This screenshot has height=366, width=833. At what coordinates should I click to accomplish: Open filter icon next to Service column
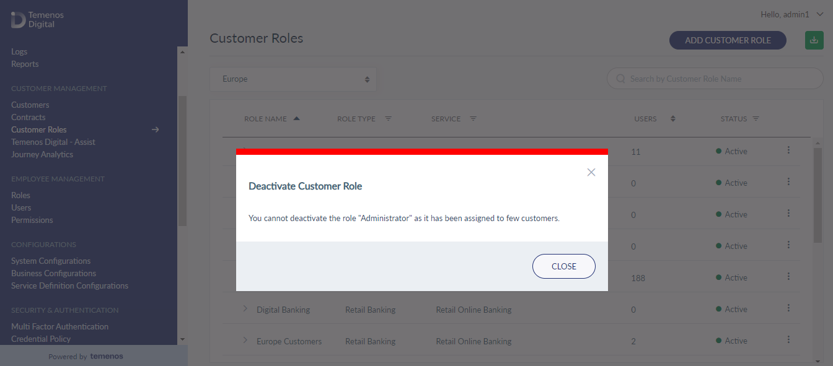pos(473,119)
